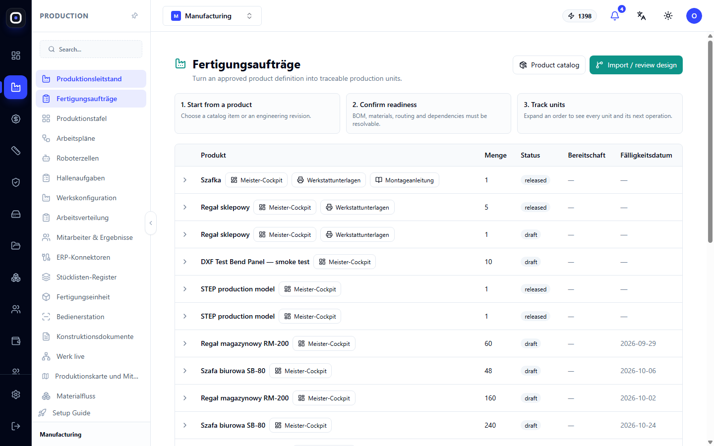Pin the PRODUCTION sidebar

(134, 16)
